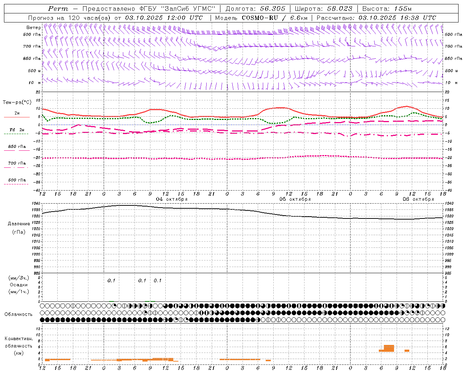
Task: Click "1040" on the right pressure axis
Action: (x=449, y=204)
